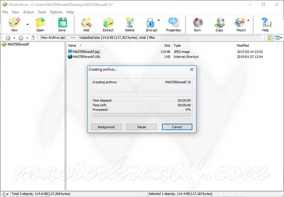Select the MASTERkreatif.jpg file

tap(86, 51)
